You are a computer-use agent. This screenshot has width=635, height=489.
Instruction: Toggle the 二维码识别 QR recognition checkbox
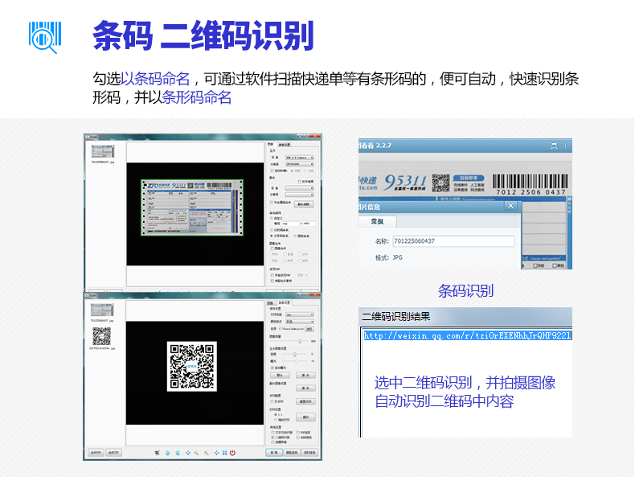(x=272, y=438)
